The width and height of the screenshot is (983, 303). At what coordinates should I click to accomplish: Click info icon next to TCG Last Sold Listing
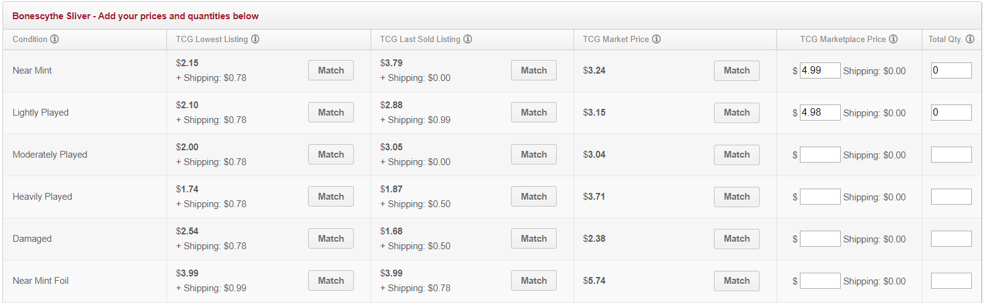tap(468, 39)
